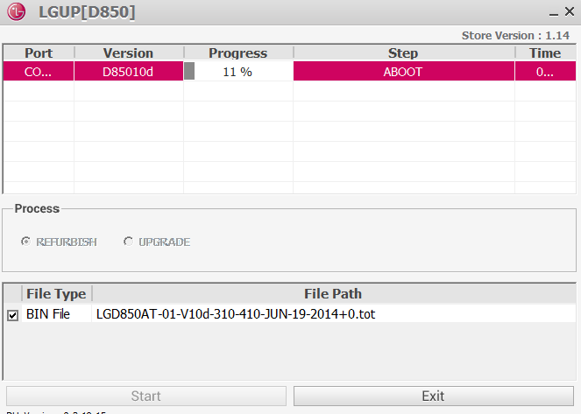Select the REFURBISH radio option

pos(26,242)
